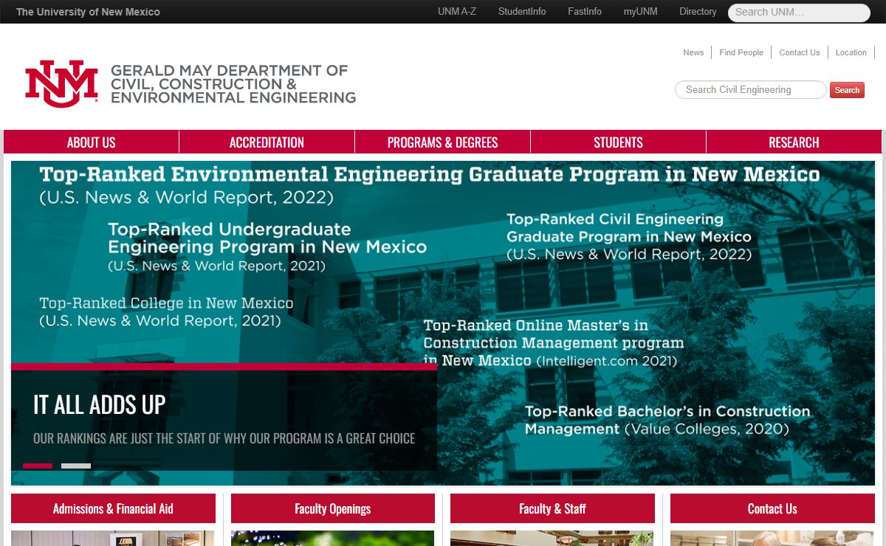Open the Contact Us red tile
This screenshot has height=546, width=886.
click(x=772, y=508)
